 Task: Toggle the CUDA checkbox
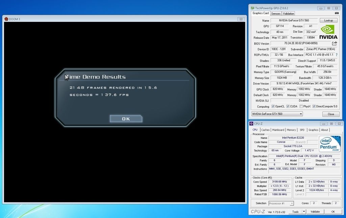pos(288,106)
